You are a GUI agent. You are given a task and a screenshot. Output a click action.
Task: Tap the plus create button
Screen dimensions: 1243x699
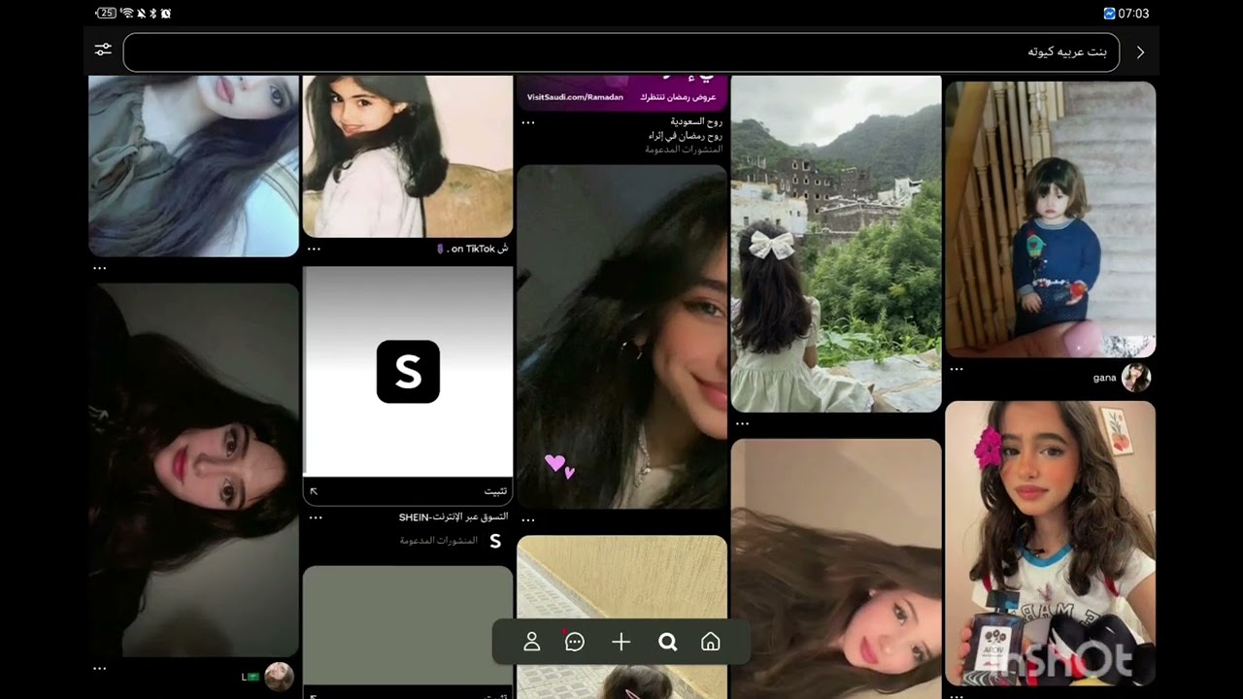[x=621, y=642]
